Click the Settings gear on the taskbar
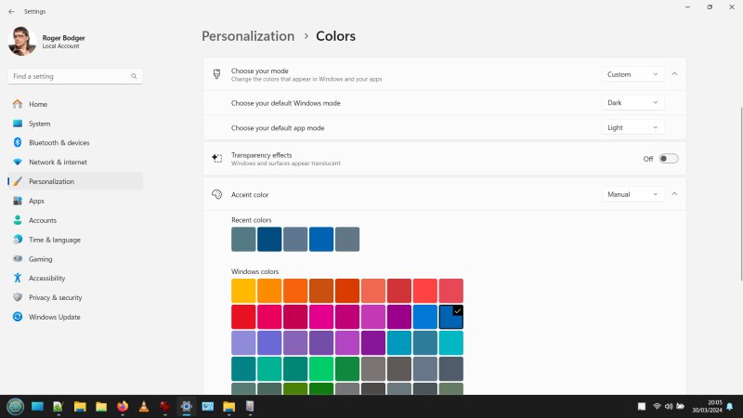The width and height of the screenshot is (743, 418). 187,407
